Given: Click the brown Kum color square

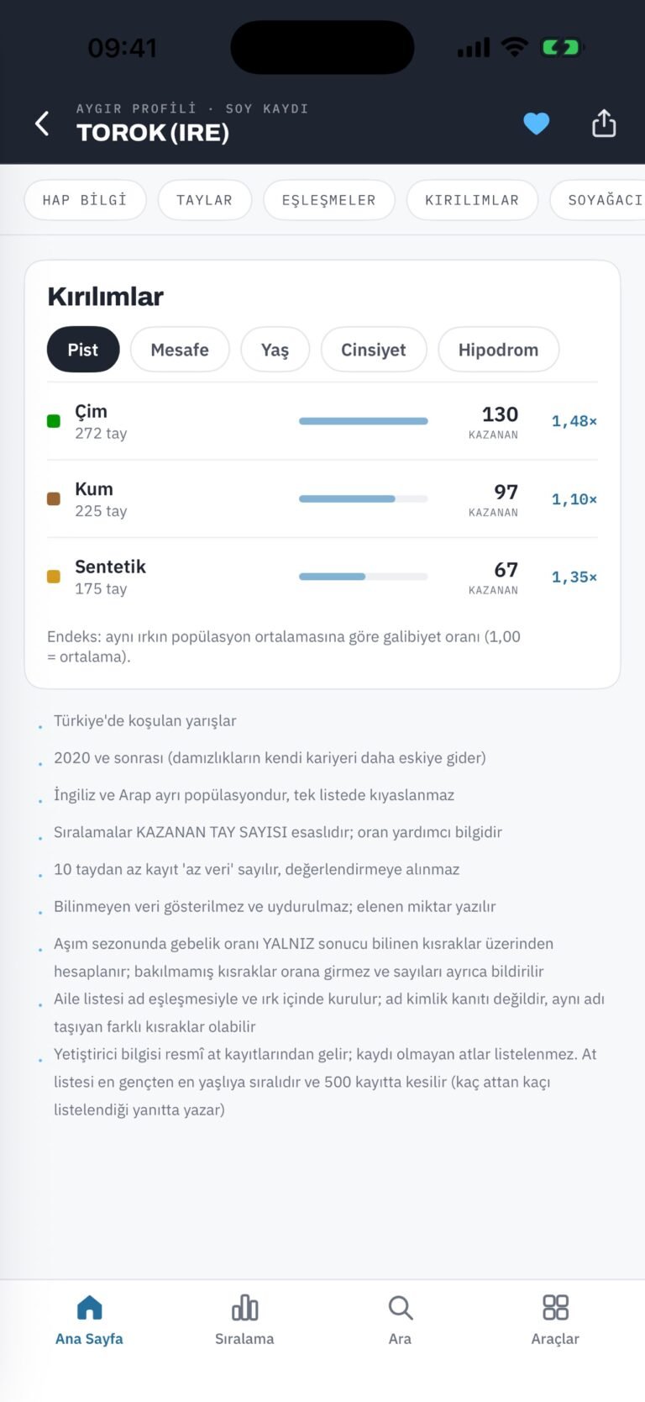Looking at the screenshot, I should (x=54, y=498).
